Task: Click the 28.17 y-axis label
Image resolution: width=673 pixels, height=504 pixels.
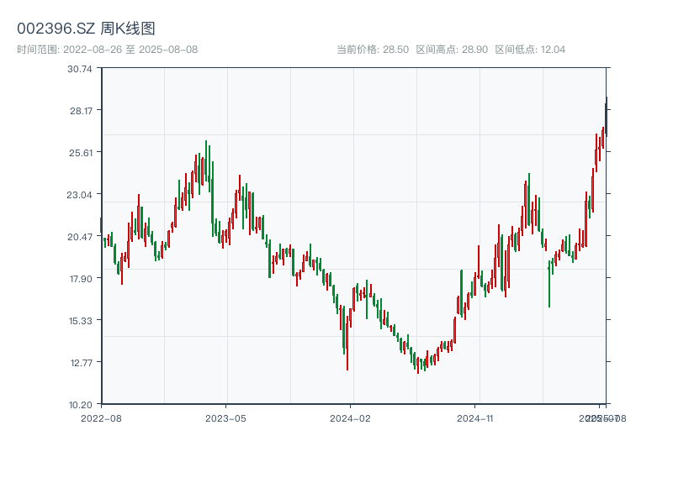Action: (80, 111)
